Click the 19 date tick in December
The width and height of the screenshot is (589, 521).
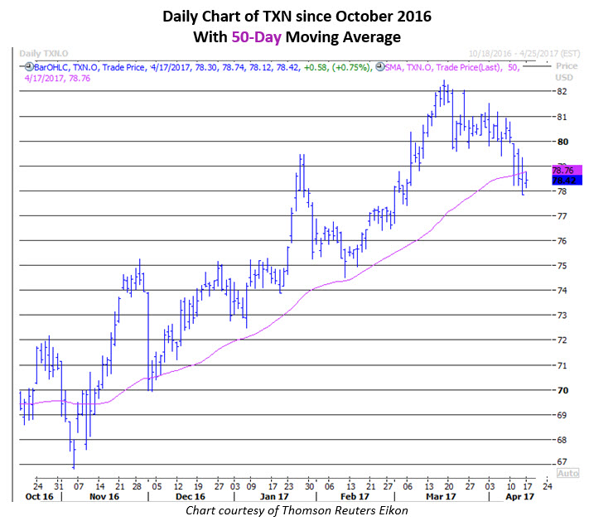coord(198,486)
